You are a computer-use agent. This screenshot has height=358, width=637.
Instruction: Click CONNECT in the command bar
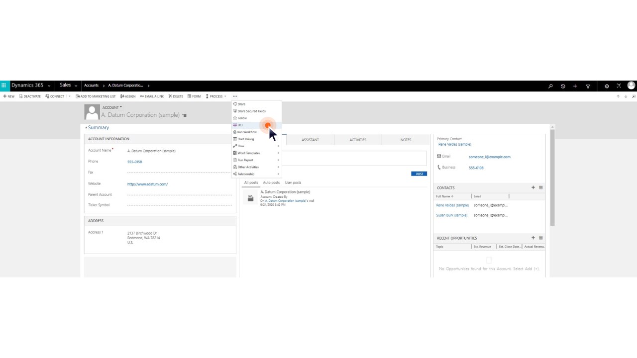click(x=55, y=96)
